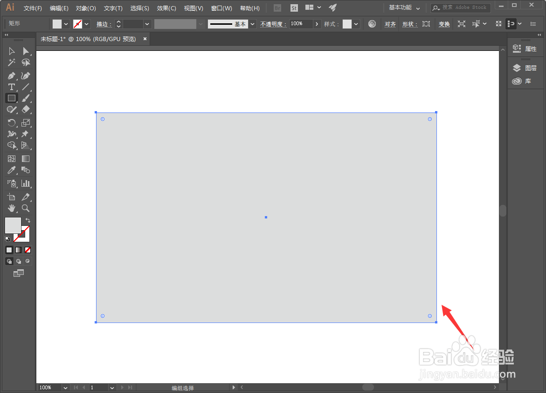Click the 对齐 align button
The image size is (546, 393).
point(390,24)
